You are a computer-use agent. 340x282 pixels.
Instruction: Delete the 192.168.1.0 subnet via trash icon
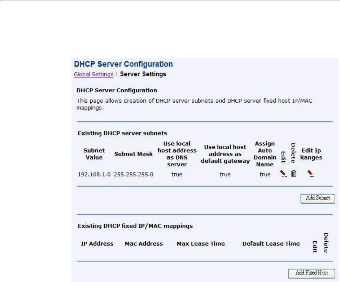293,174
